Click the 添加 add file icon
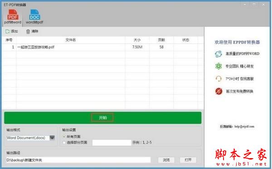Screen dimensions: 272x169 (x=7, y=31)
